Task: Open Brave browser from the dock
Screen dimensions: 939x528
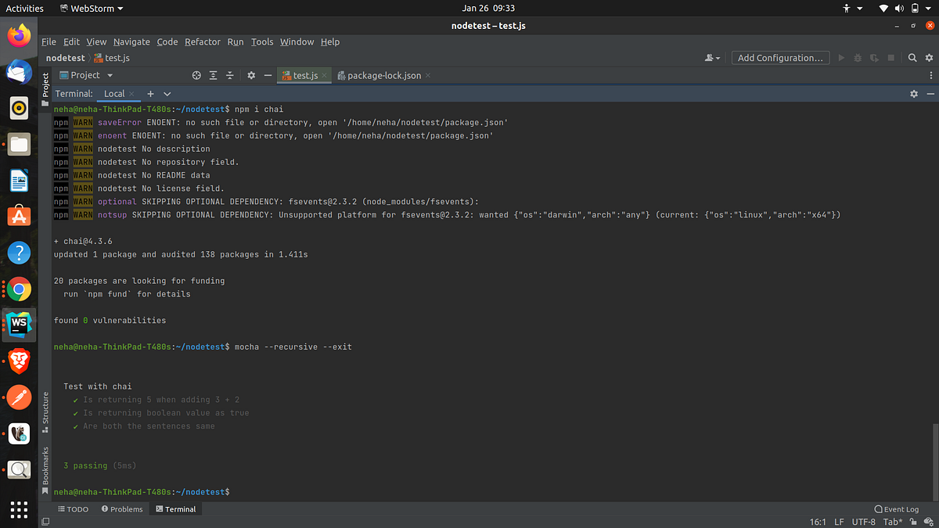Action: tap(19, 360)
